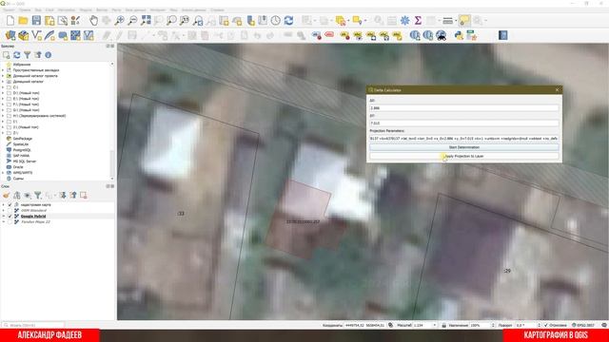Select the SAP HANA item in Browser

tap(21, 156)
